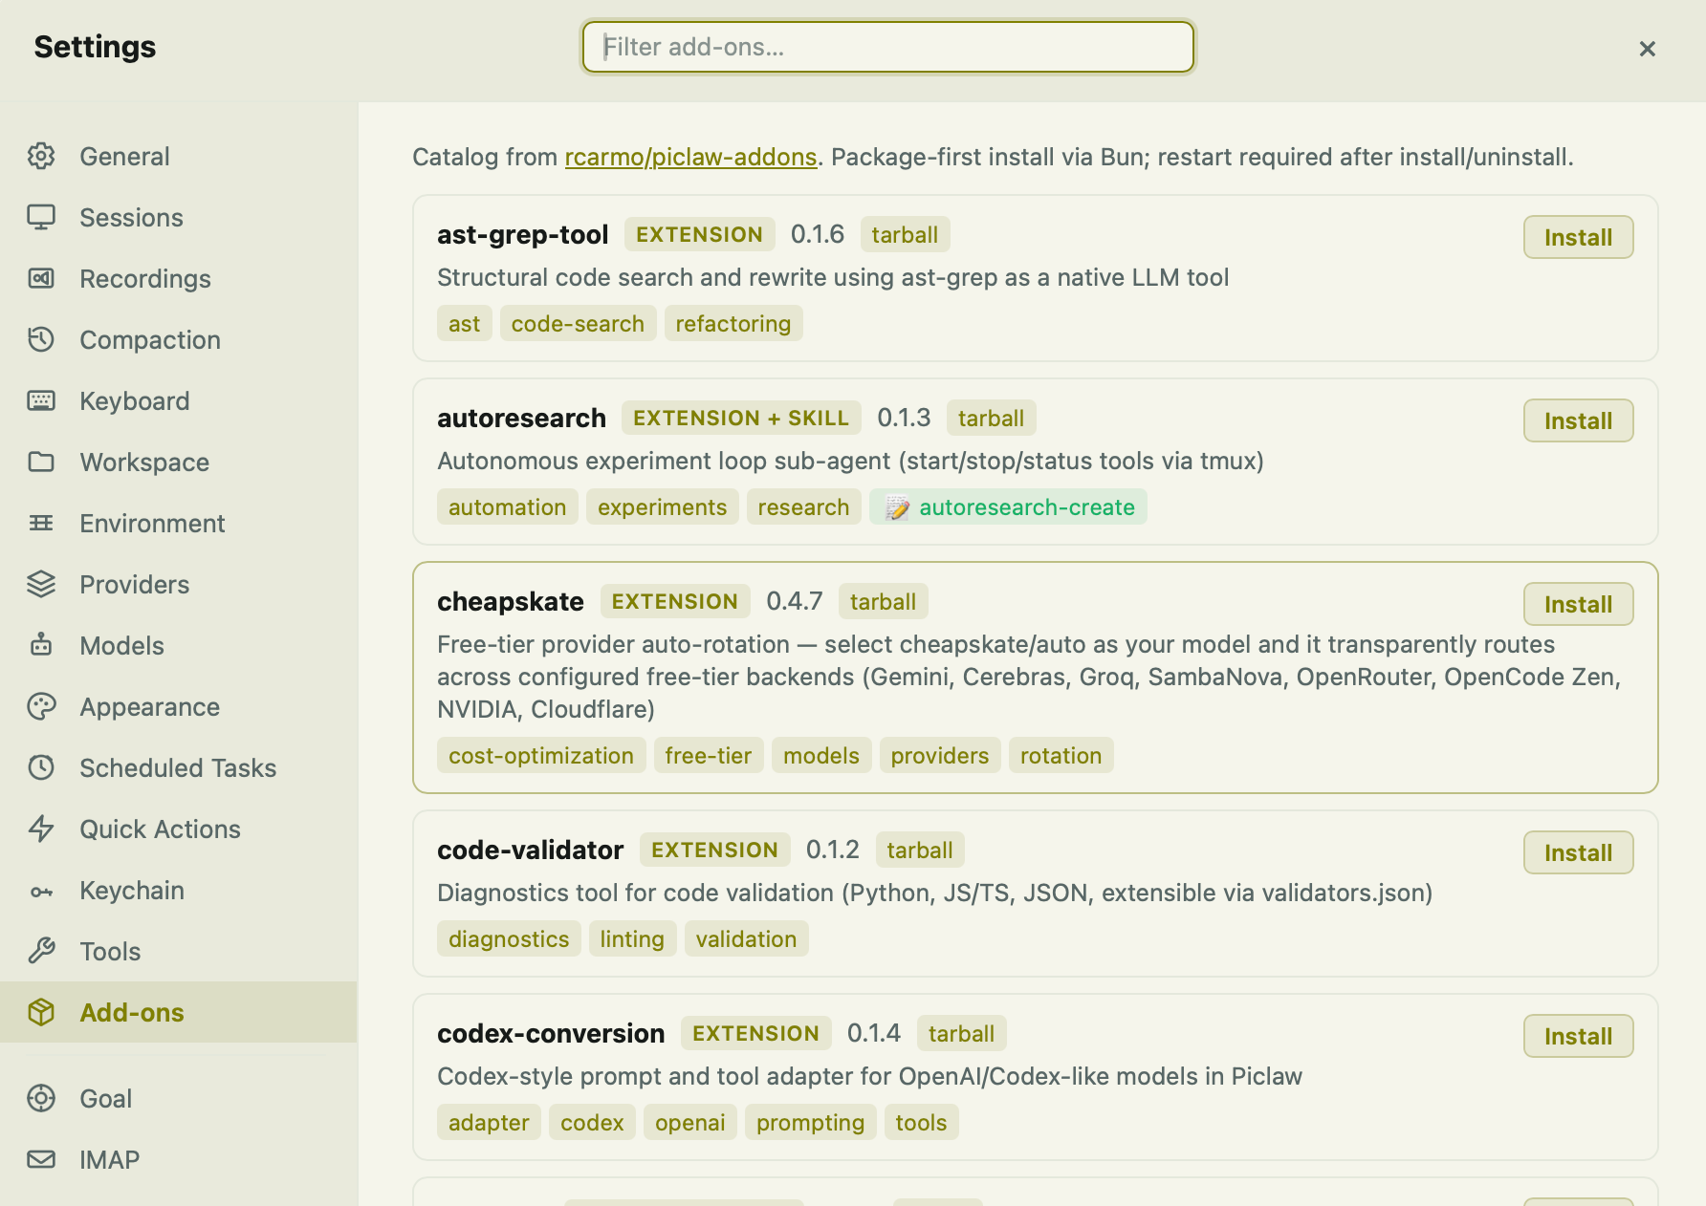This screenshot has height=1206, width=1706.
Task: Go to the Compaction section
Action: [179, 339]
